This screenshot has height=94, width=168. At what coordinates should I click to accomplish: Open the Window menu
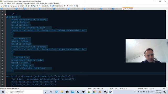[56, 4]
